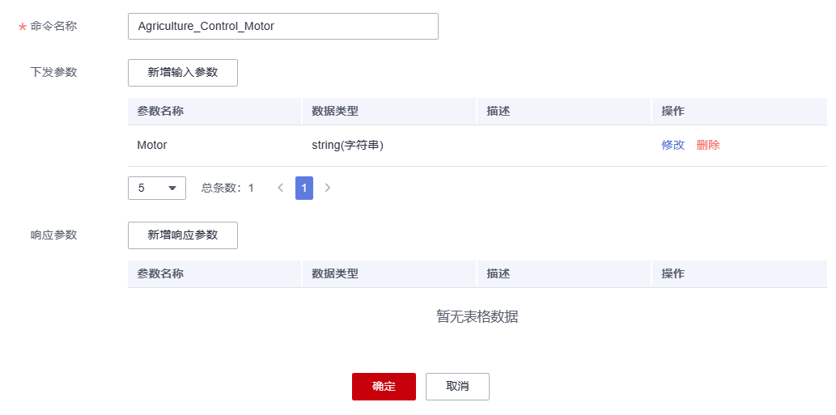Select the Motor parameter name cell
The image size is (836, 415).
pos(152,145)
